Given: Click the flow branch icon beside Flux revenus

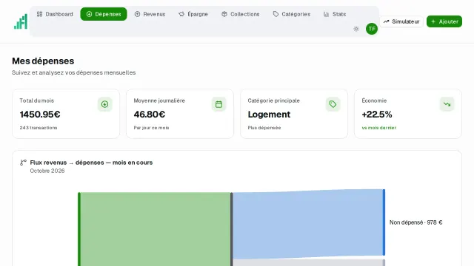Looking at the screenshot, I should (x=23, y=163).
